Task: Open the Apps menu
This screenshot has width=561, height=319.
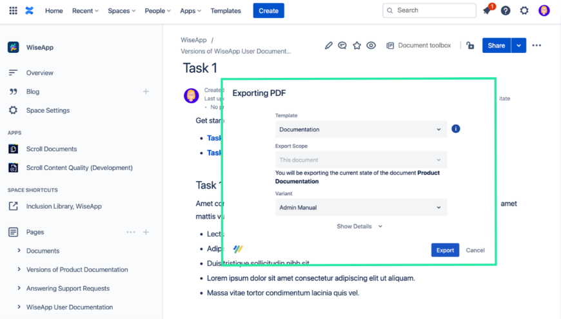Action: coord(190,11)
